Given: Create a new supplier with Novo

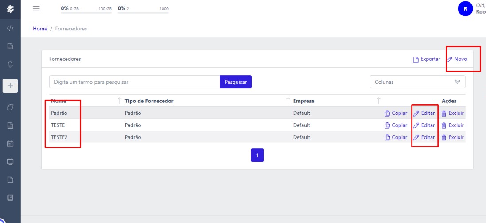Looking at the screenshot, I should click(x=457, y=59).
